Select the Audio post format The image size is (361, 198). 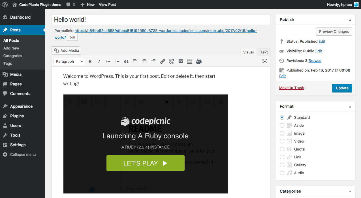click(x=282, y=173)
